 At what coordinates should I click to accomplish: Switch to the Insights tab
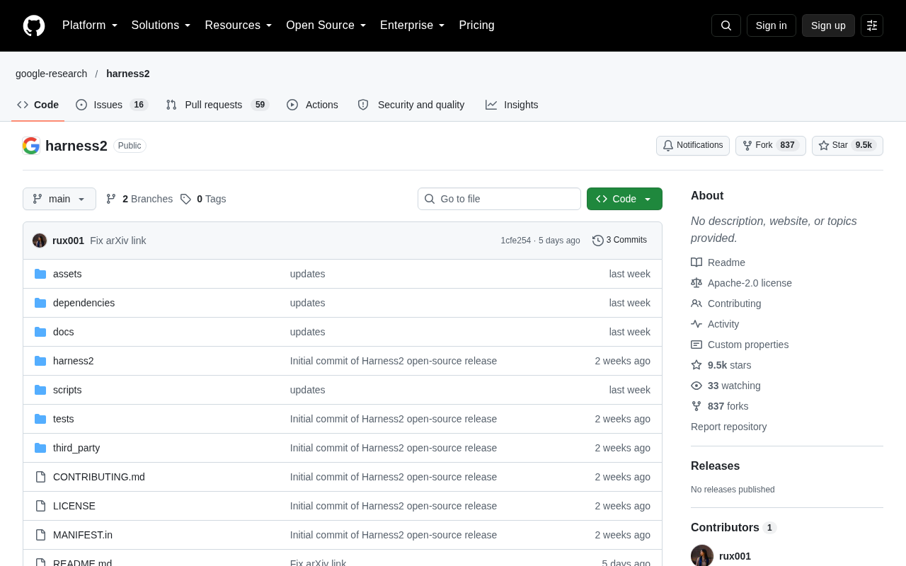pos(512,105)
